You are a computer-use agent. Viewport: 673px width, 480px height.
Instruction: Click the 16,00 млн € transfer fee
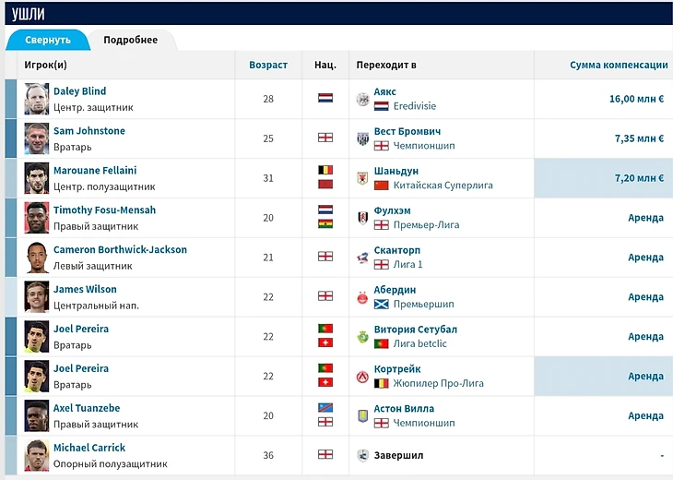[x=636, y=99]
